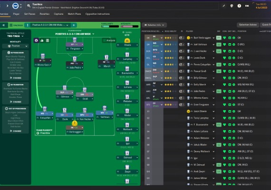Screen dimensions: 271x190
Task: Click the date 4 Jul 2023
Action: pyautogui.click(x=261, y=8)
